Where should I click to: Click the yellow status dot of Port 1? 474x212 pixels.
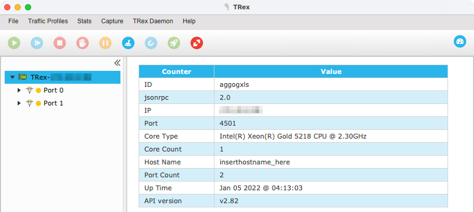coord(38,103)
